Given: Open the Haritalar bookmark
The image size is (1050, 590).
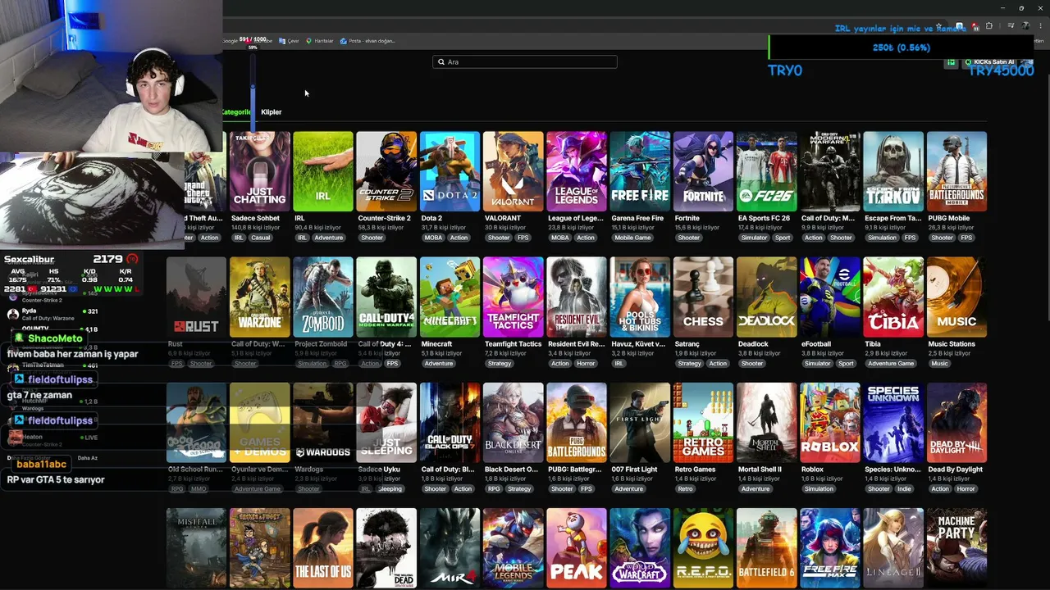Looking at the screenshot, I should pyautogui.click(x=320, y=41).
